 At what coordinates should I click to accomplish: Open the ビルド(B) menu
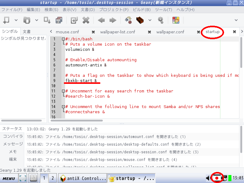pos(142,9)
